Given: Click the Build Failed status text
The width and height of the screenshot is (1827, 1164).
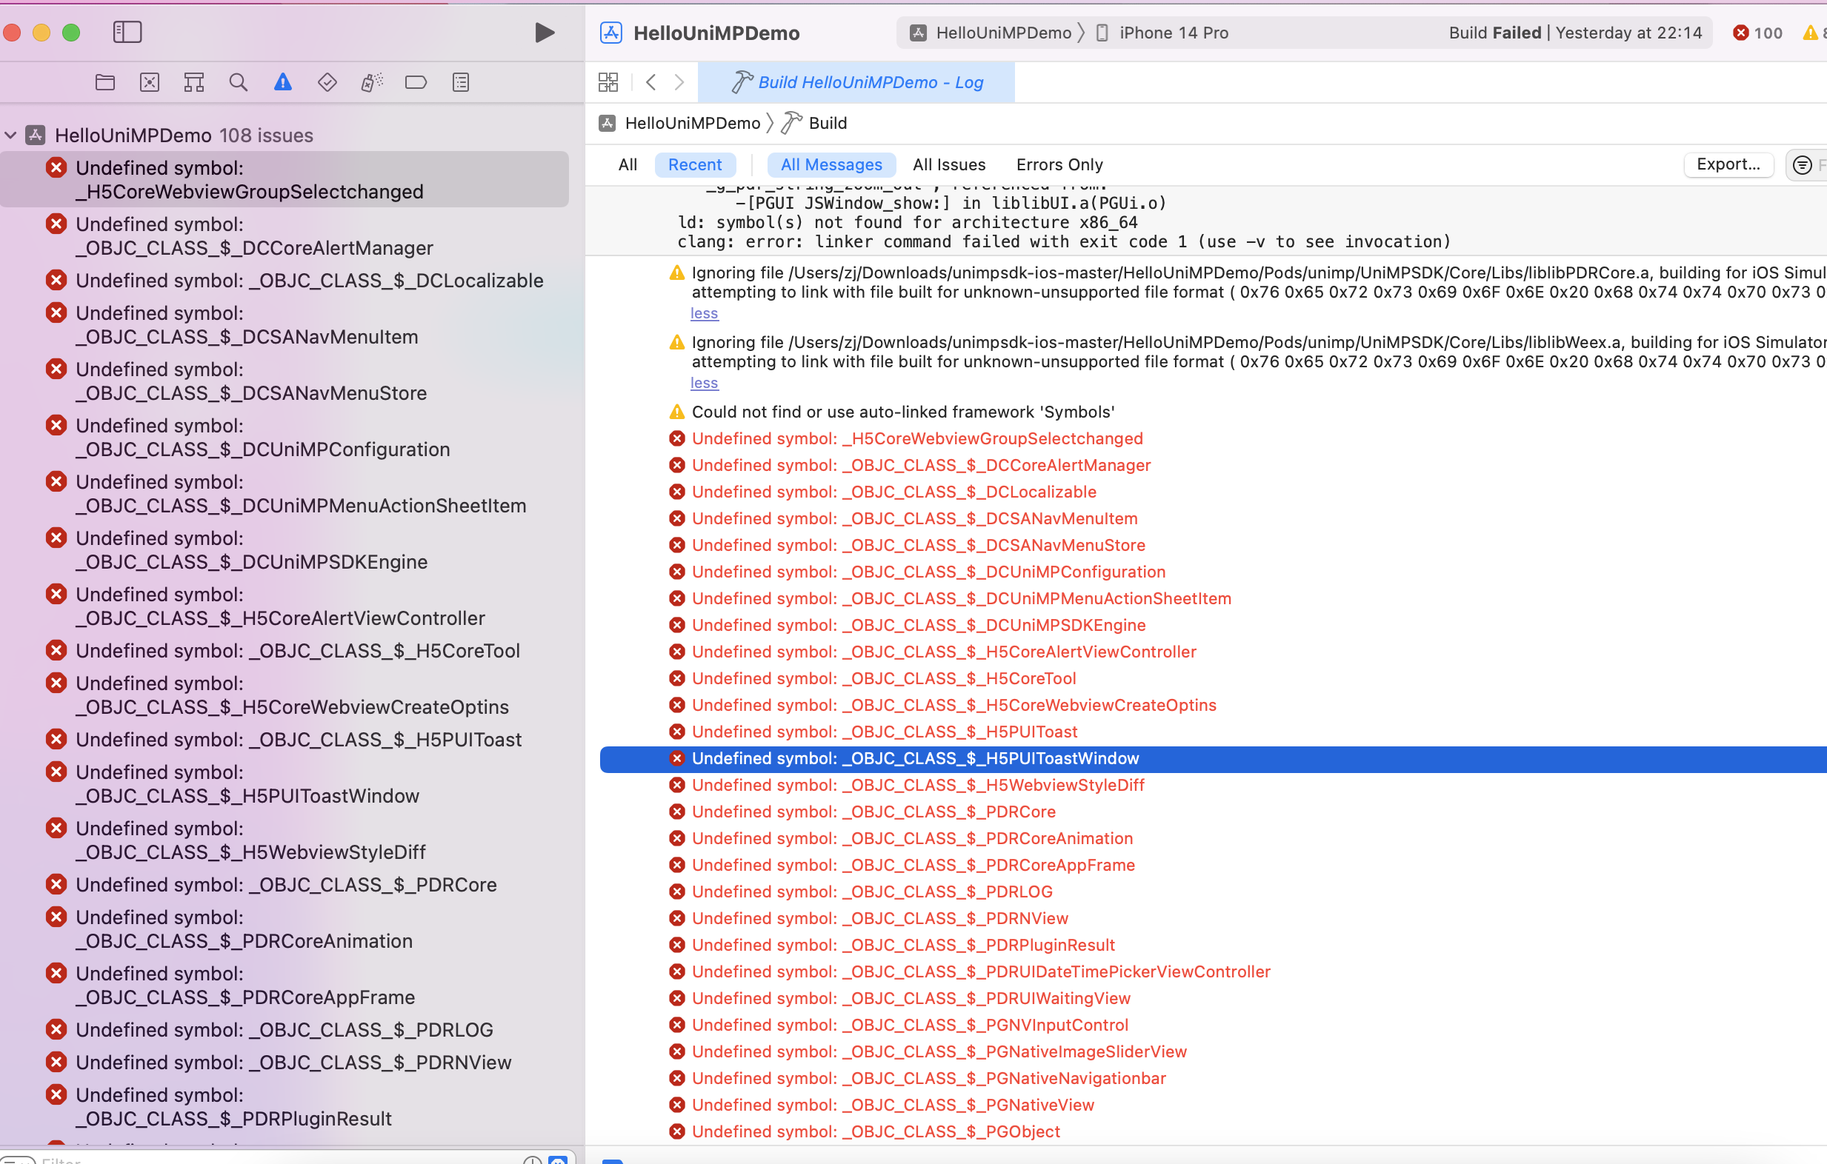Looking at the screenshot, I should [1494, 33].
